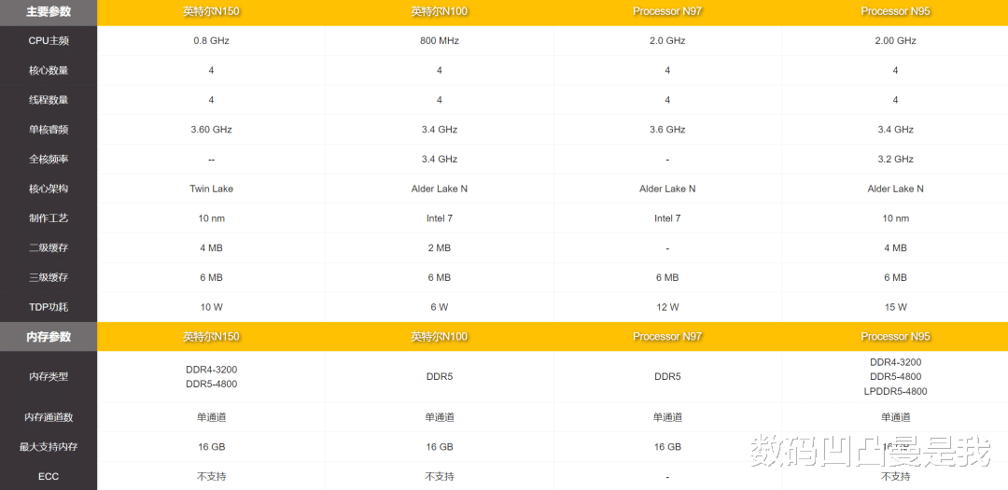Select 英特尔N150 header in 内存参数 row
Viewport: 1008px width, 490px height.
(x=211, y=336)
